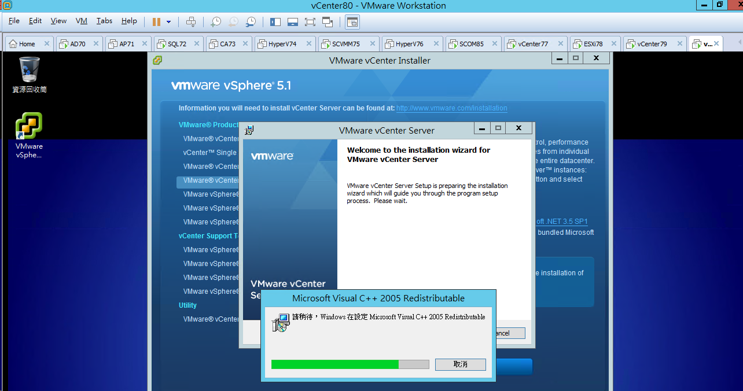The image size is (743, 391).
Task: Enter full screen mode via toolbar icon
Action: click(310, 21)
